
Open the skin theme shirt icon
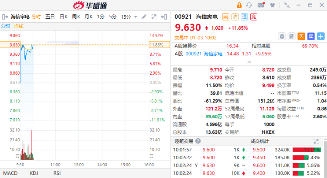[x=272, y=5]
